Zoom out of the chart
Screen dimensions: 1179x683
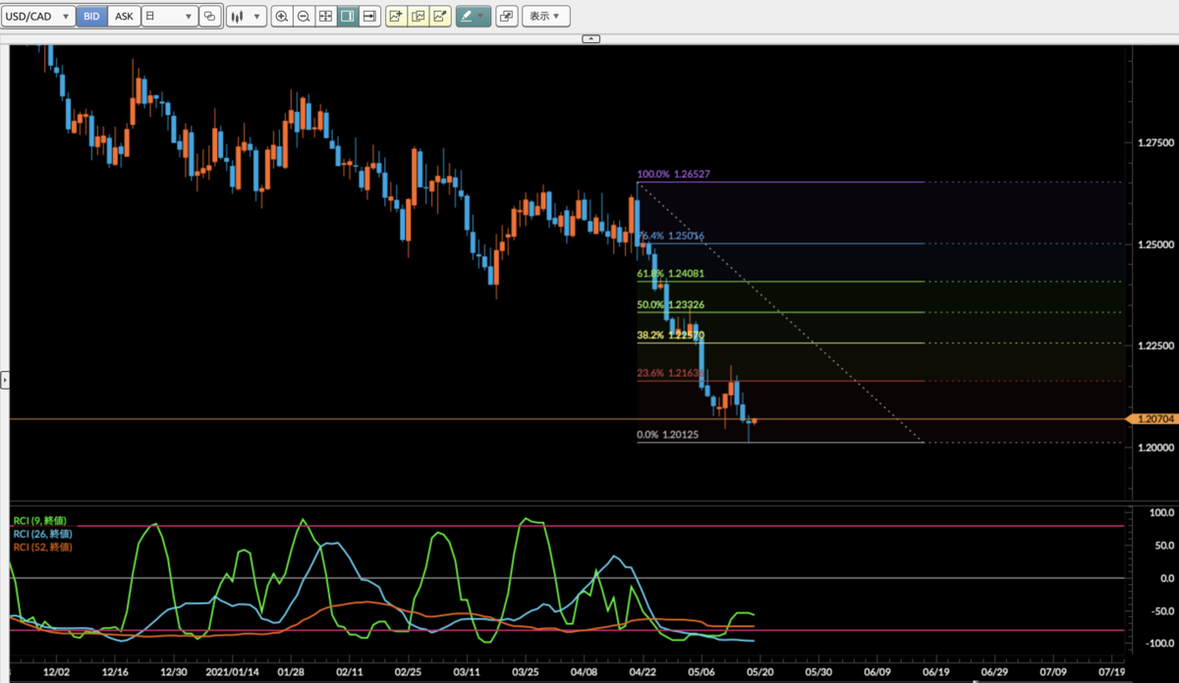304,17
